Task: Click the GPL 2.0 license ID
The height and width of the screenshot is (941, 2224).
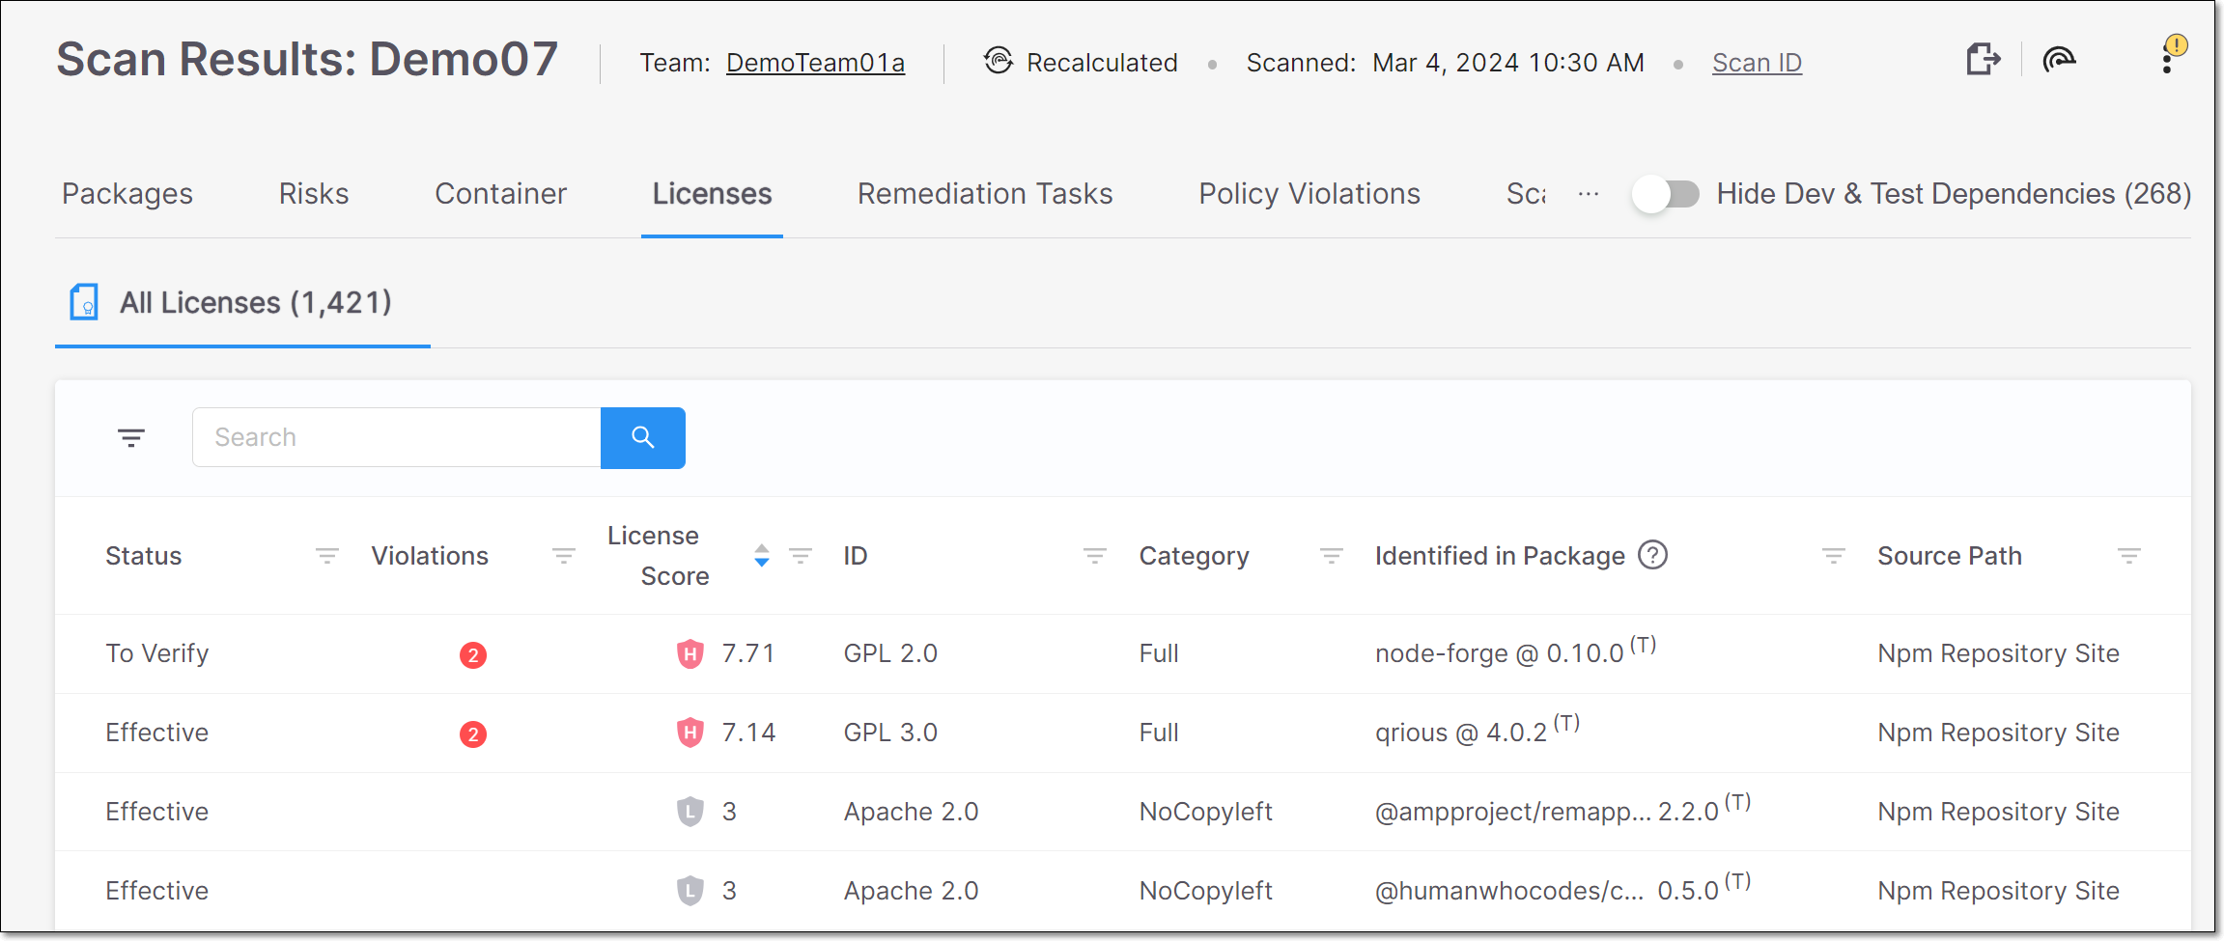Action: (890, 653)
